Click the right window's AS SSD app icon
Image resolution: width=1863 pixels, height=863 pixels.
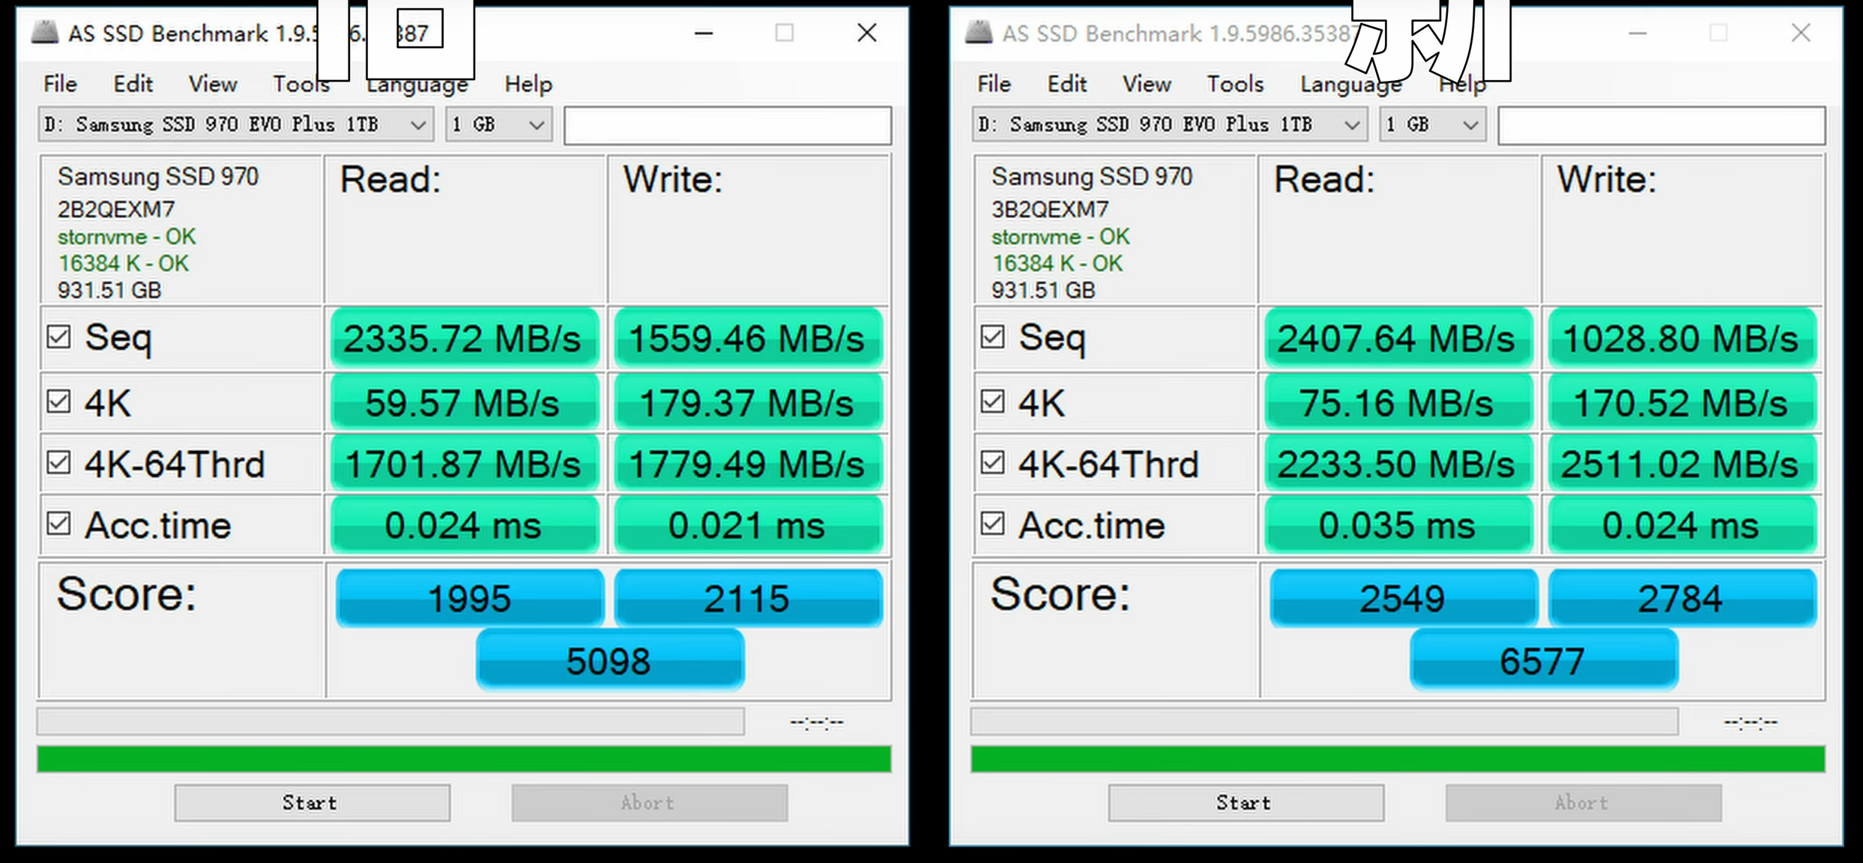(x=979, y=33)
